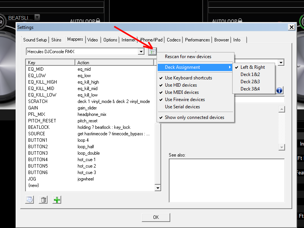Click the Key column header
Screen dimensions: 304x228
coord(51,63)
